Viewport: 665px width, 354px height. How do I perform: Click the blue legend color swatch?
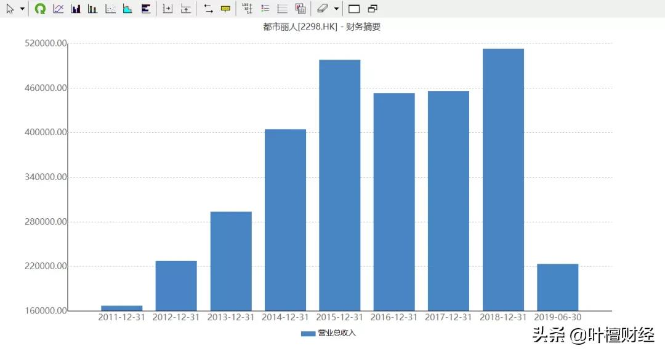tap(308, 334)
